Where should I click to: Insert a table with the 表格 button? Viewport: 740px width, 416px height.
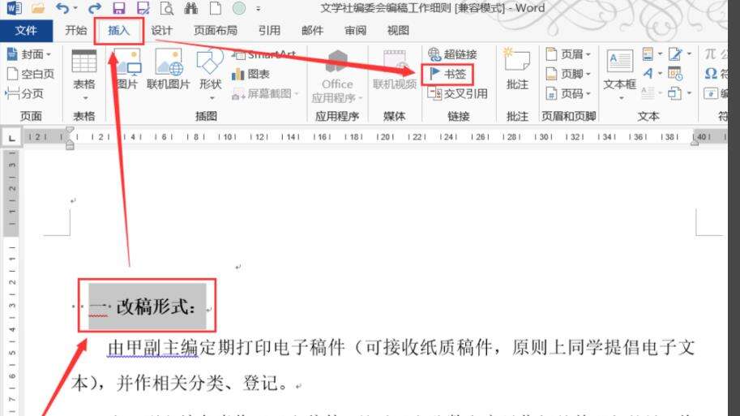pyautogui.click(x=84, y=75)
